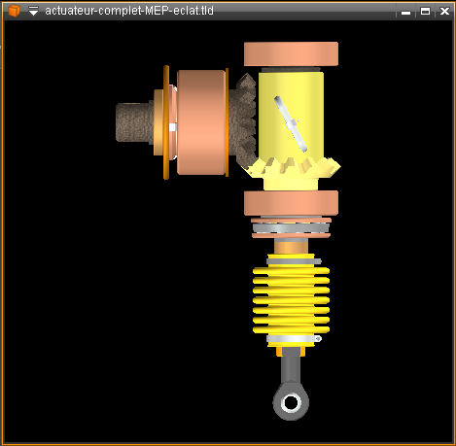Viewport: 456px width, 446px height.
Task: Click the grey washer stack above spring
Action: [291, 228]
